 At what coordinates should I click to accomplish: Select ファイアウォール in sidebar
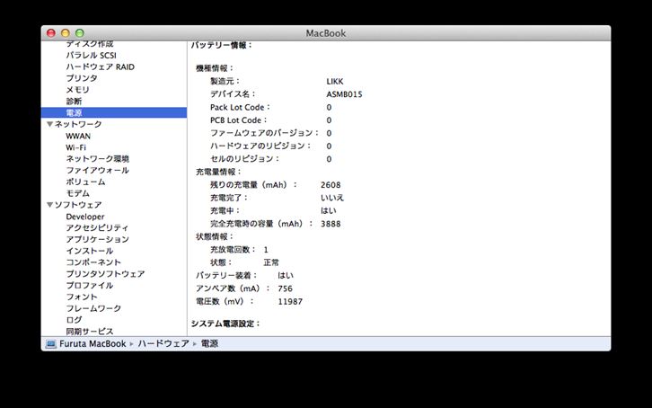97,170
